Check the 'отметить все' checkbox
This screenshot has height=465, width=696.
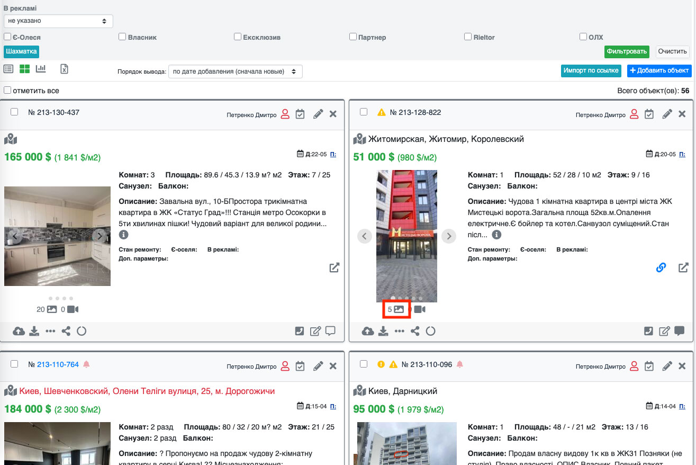tap(7, 91)
